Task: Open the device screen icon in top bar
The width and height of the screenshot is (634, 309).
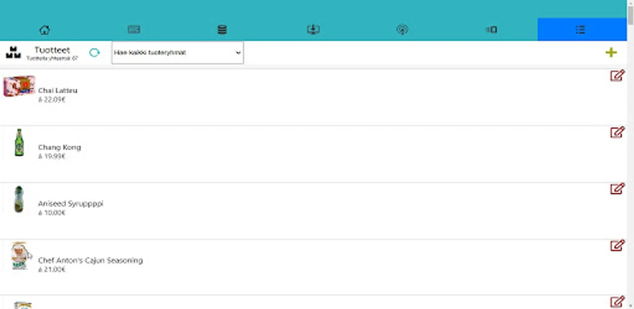Action: [x=491, y=30]
